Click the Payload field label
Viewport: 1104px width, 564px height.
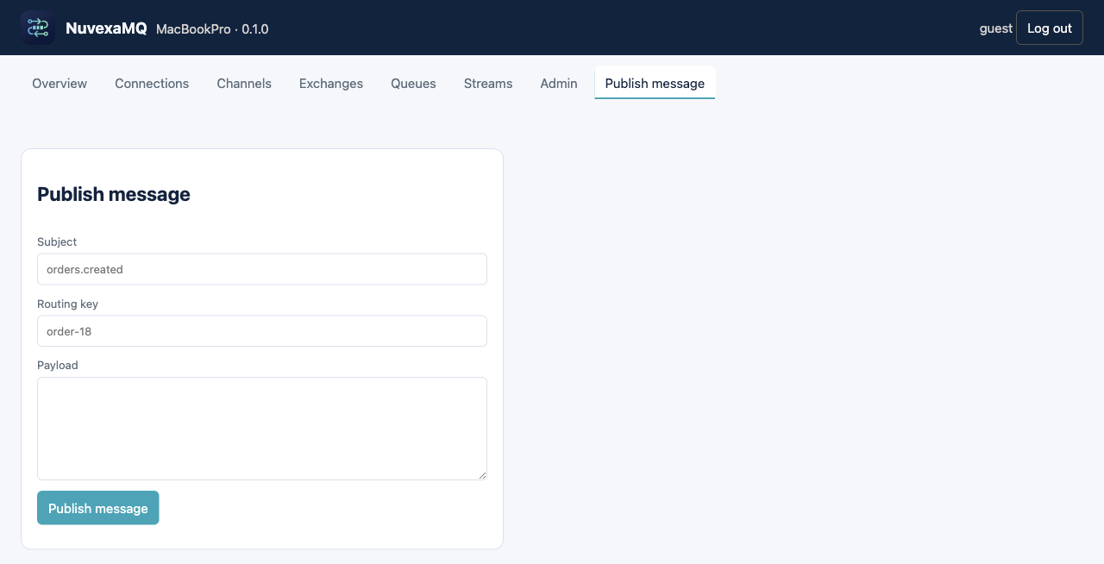pos(58,366)
